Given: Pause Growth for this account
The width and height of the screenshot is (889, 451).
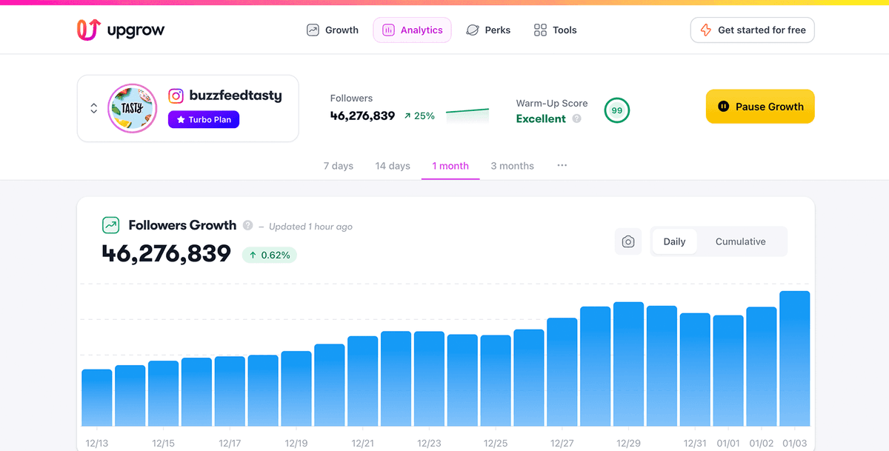Looking at the screenshot, I should tap(759, 106).
